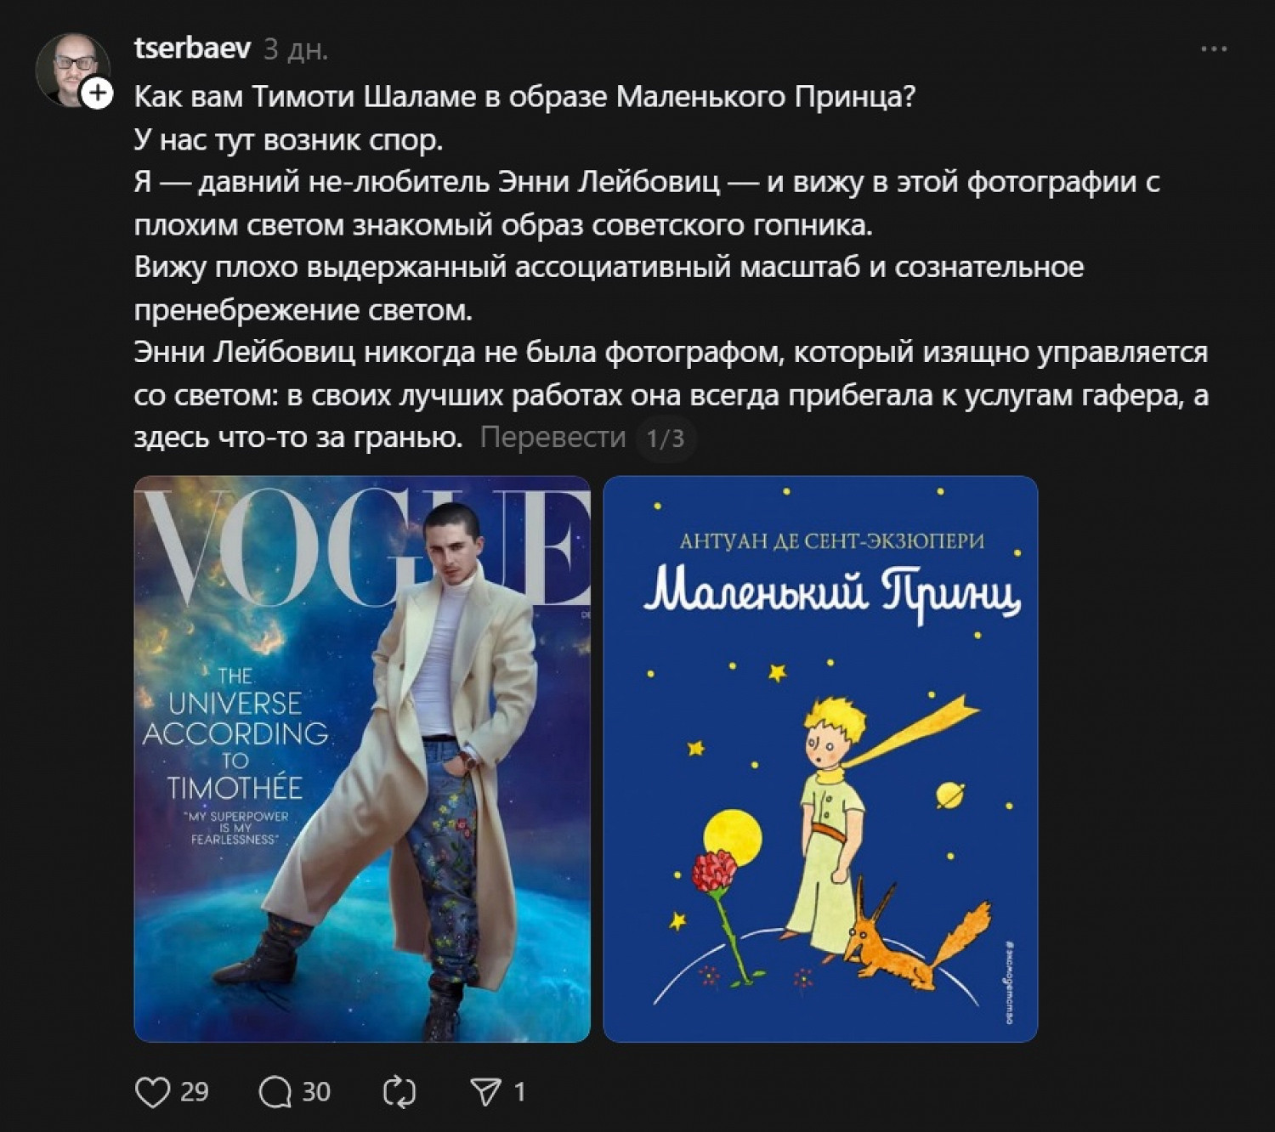View the 30 replies count
The width and height of the screenshot is (1275, 1132).
(x=316, y=1092)
